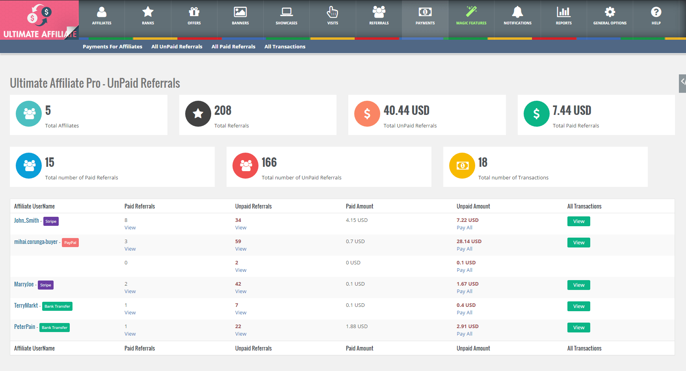Pay All unpaid referrals for John_Smith
The width and height of the screenshot is (686, 371).
(x=464, y=227)
